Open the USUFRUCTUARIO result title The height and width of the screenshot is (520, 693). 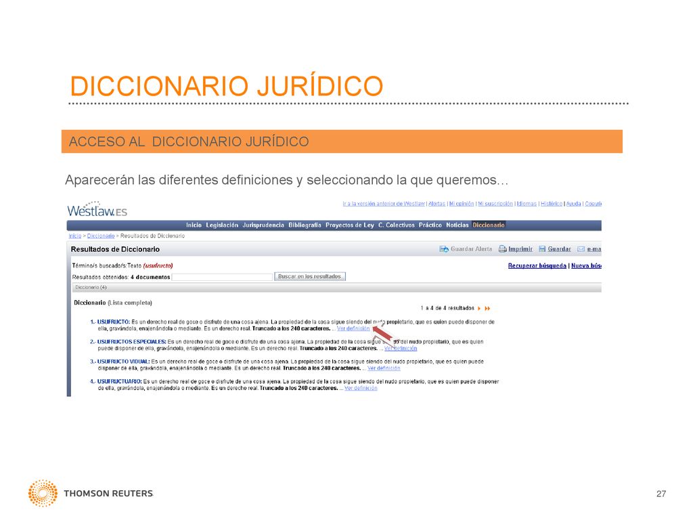coord(119,382)
